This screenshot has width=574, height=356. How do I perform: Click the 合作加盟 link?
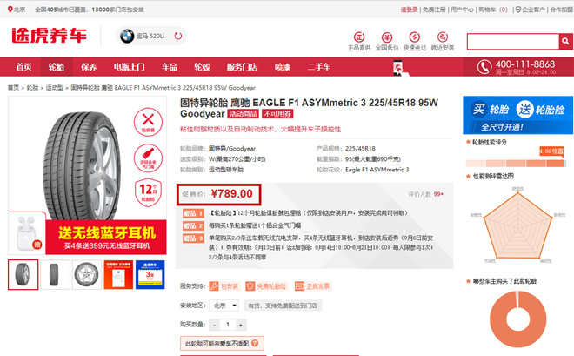(x=562, y=10)
